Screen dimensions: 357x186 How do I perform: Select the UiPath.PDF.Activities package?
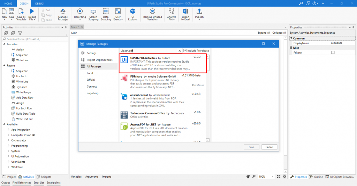pos(163,63)
